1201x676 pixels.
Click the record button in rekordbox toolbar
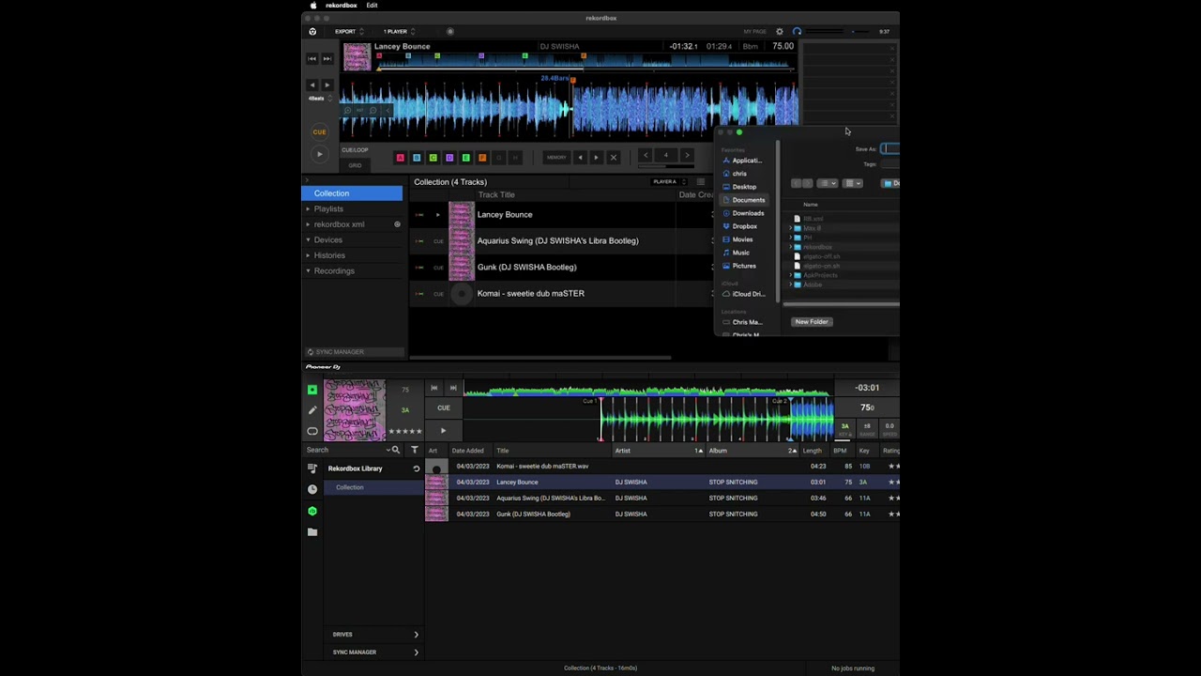point(450,32)
